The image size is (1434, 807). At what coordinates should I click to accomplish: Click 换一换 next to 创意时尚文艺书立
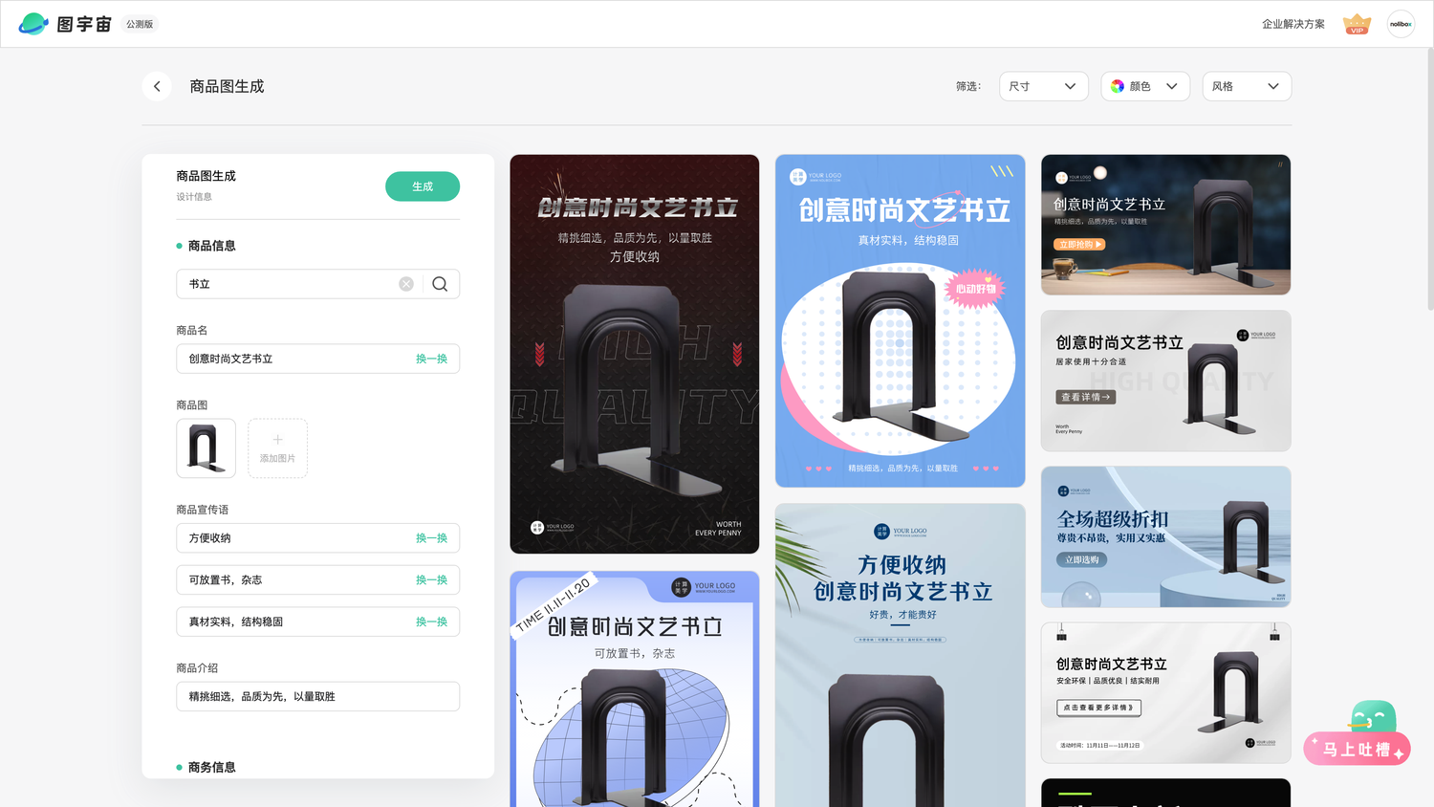(431, 359)
